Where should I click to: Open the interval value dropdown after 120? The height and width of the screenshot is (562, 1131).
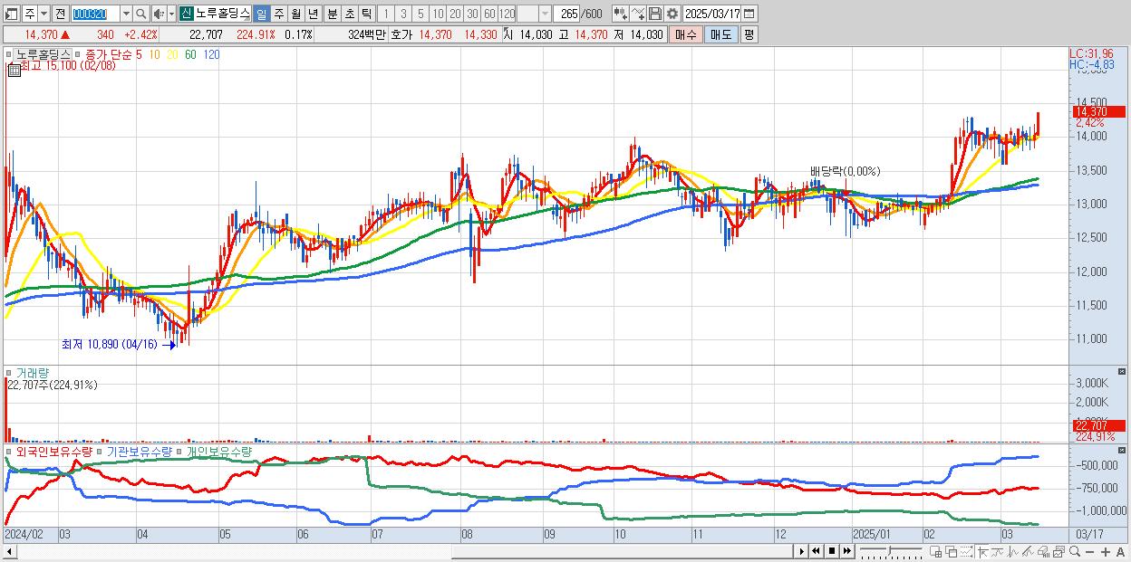545,14
